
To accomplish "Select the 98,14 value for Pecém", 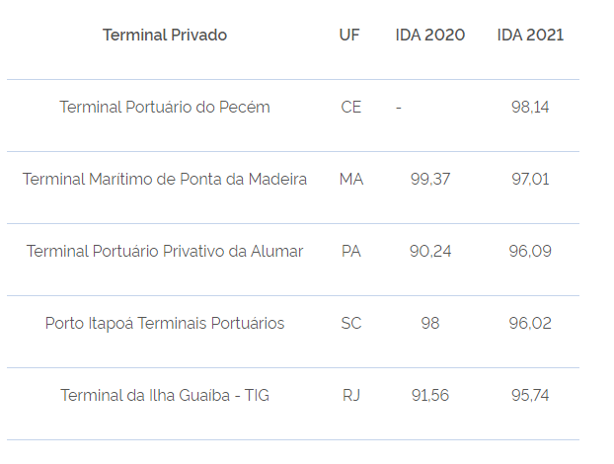I will click(x=530, y=107).
